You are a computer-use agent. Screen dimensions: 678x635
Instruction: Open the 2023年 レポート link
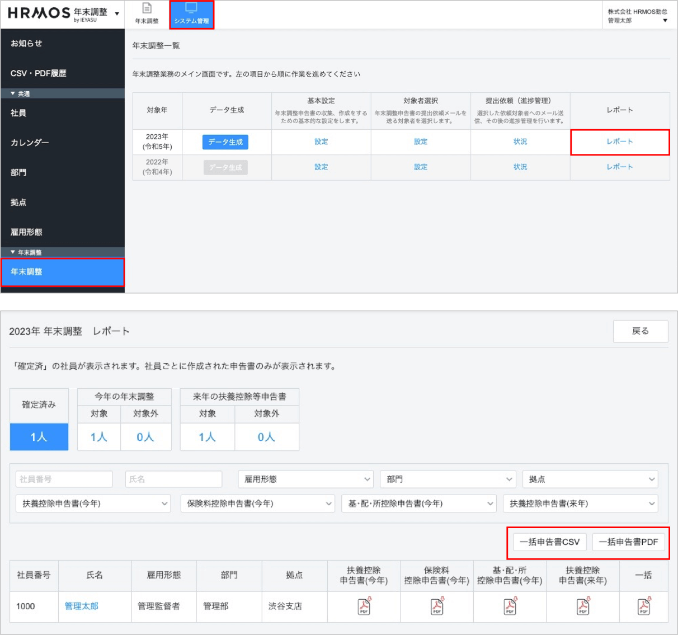(619, 142)
